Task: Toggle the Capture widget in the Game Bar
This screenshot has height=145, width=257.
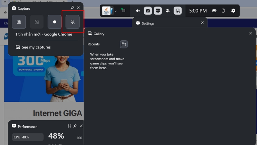Action: point(148,11)
